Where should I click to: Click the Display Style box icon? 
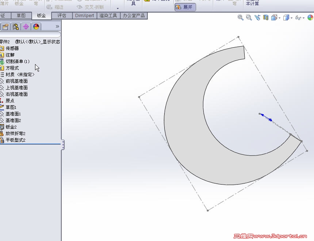(286, 17)
